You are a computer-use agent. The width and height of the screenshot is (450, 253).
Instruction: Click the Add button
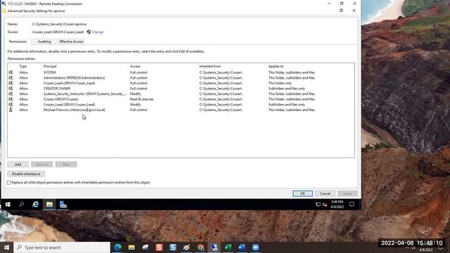[18, 164]
